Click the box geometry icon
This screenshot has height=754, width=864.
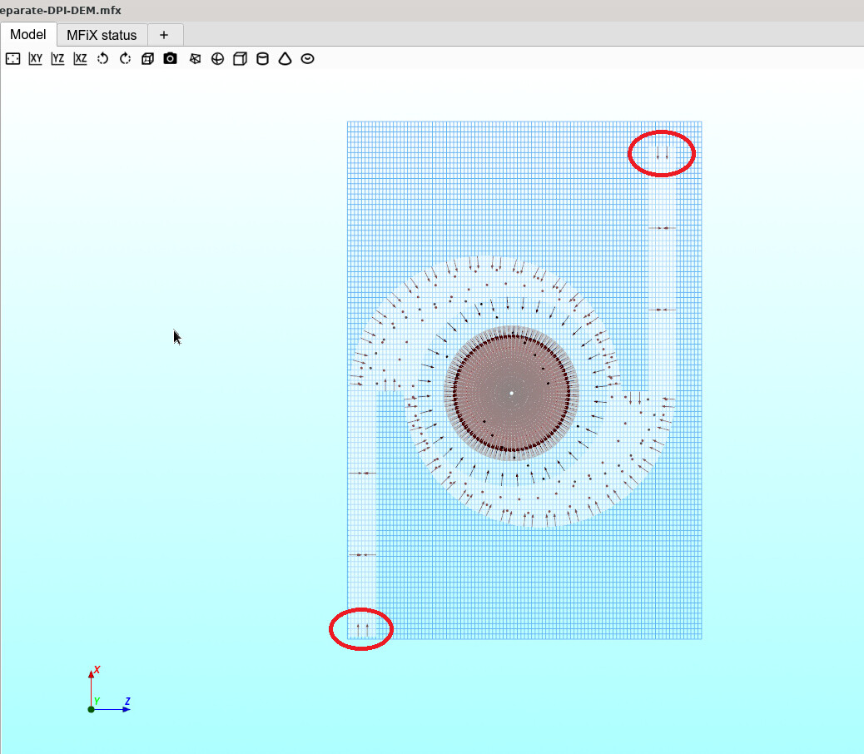[240, 59]
